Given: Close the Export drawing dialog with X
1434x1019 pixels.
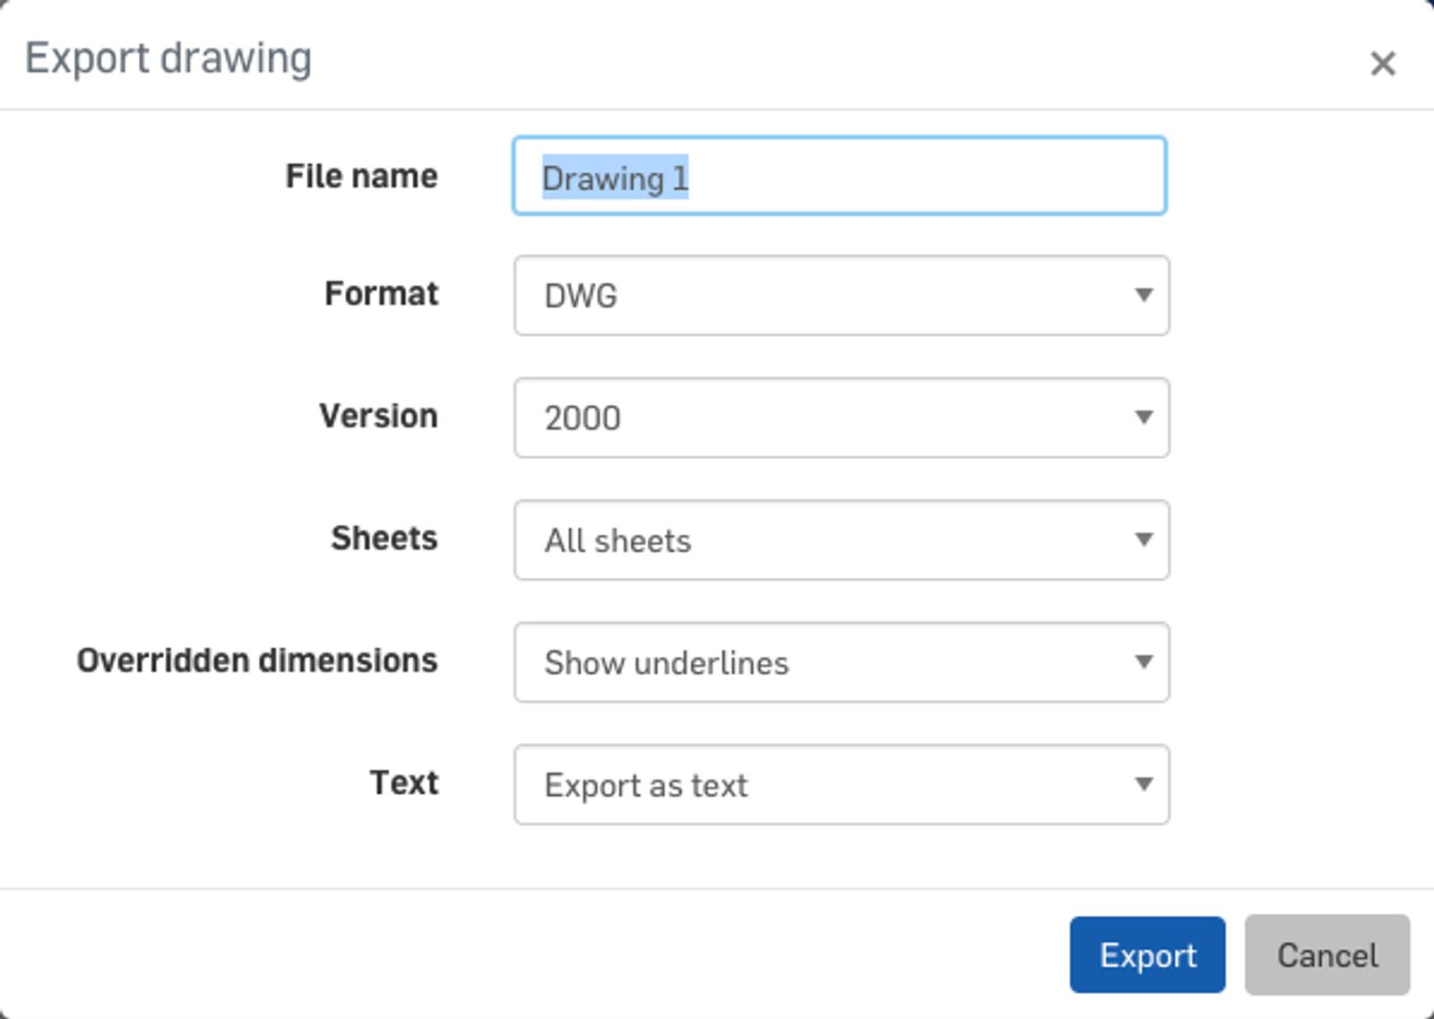Looking at the screenshot, I should tap(1382, 64).
